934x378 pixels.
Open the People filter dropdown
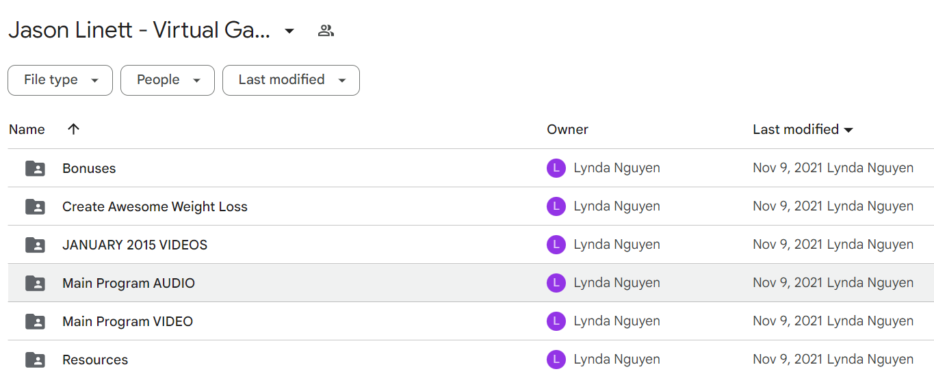(168, 80)
